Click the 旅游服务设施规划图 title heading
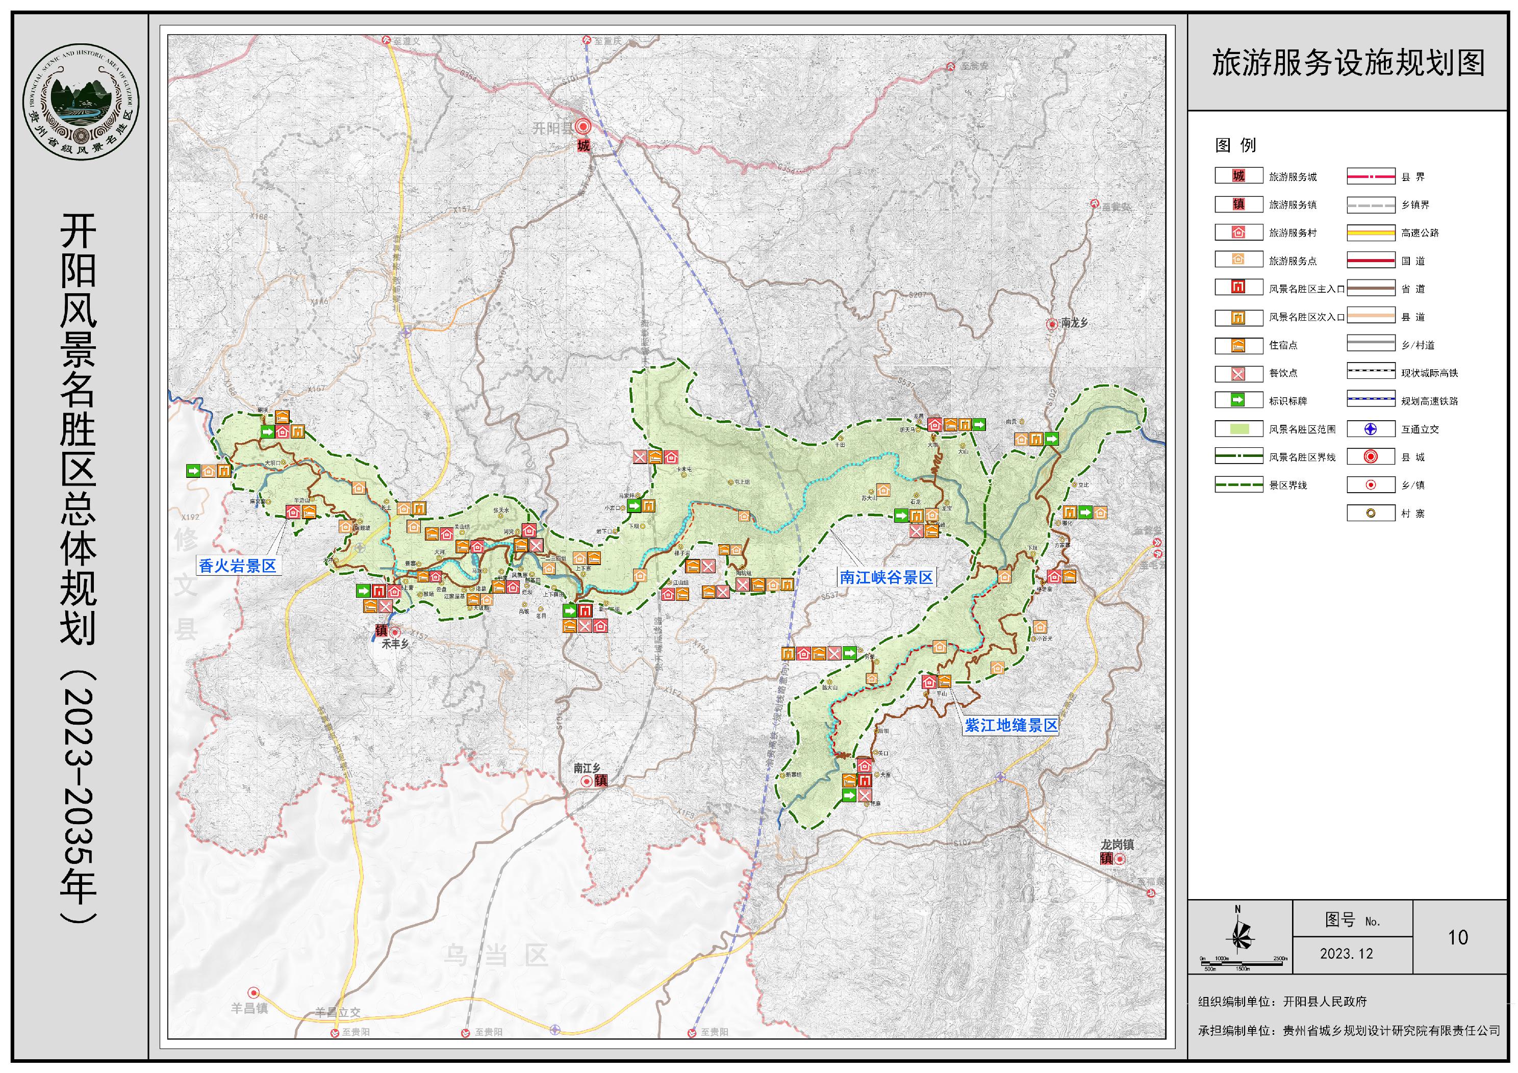Screen dimensions: 1518x1073 click(1348, 63)
